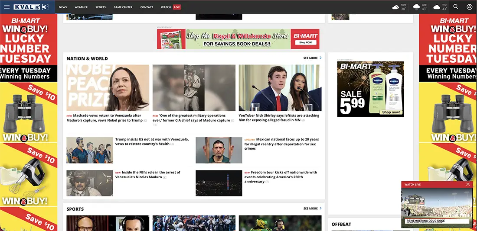The height and width of the screenshot is (231, 477).
Task: Open the Freedom tour kicks off headline
Action: tap(281, 176)
